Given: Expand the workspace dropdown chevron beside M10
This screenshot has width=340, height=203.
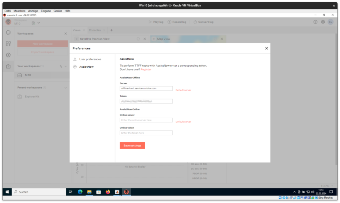Looking at the screenshot, I should (39, 23).
